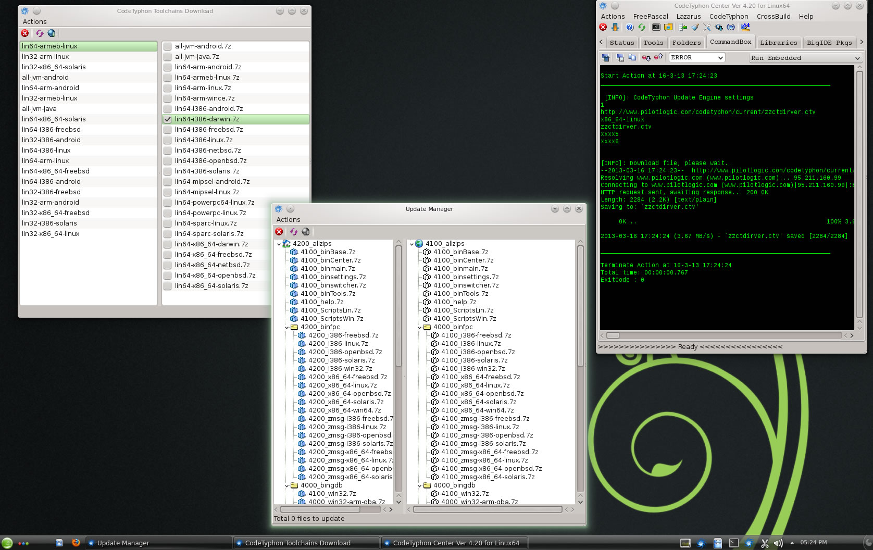This screenshot has height=550, width=873.
Task: Switch to CodeTyphon Center taskbar button
Action: [x=454, y=543]
